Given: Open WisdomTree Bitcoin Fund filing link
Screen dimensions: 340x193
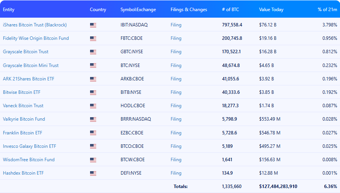Looking at the screenshot, I should 176,160.
